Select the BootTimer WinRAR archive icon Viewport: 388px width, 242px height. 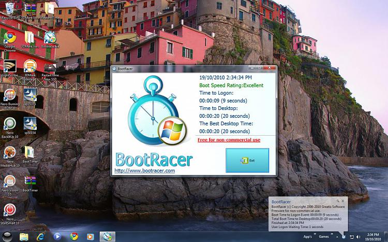click(30, 184)
